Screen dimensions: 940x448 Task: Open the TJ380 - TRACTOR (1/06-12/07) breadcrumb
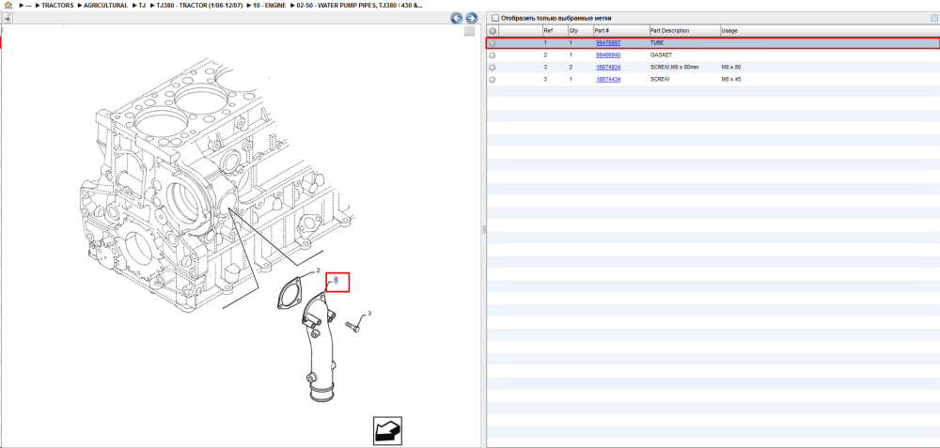199,6
